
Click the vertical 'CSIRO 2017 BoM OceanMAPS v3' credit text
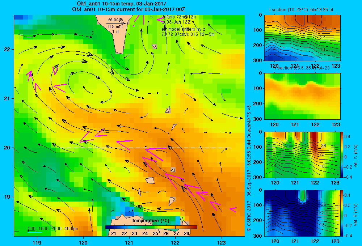coord(249,168)
